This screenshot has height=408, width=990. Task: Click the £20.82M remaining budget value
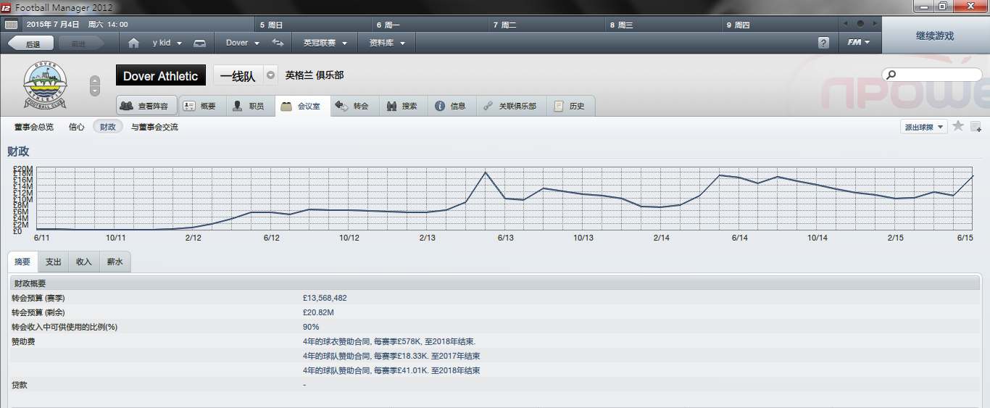pos(318,312)
